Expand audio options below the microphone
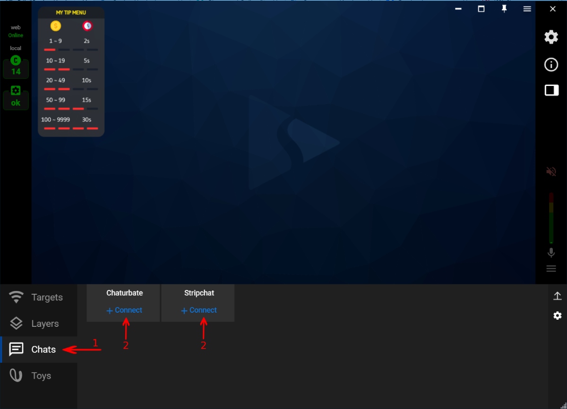Viewport: 567px width, 409px height. coord(551,269)
